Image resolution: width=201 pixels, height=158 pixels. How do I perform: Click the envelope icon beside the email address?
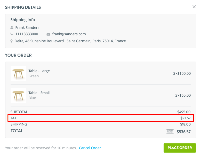click(48, 34)
